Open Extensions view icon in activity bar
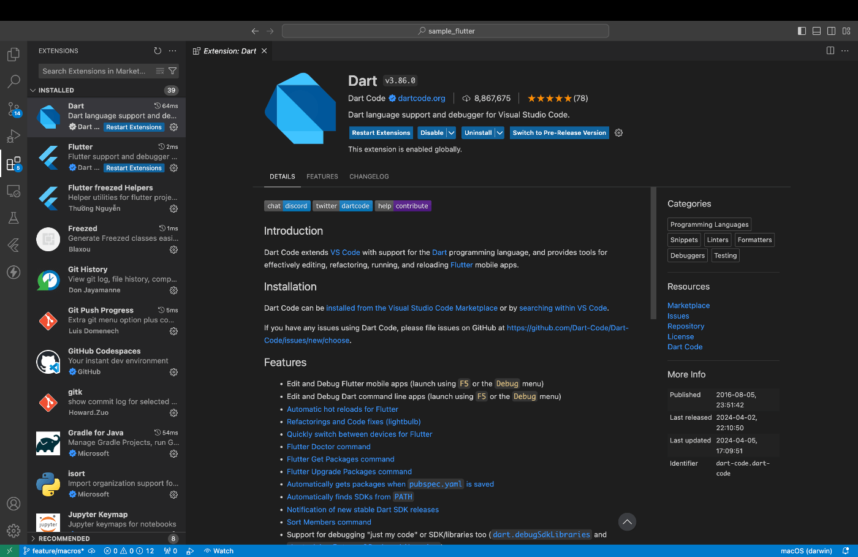This screenshot has height=557, width=858. pos(13,164)
